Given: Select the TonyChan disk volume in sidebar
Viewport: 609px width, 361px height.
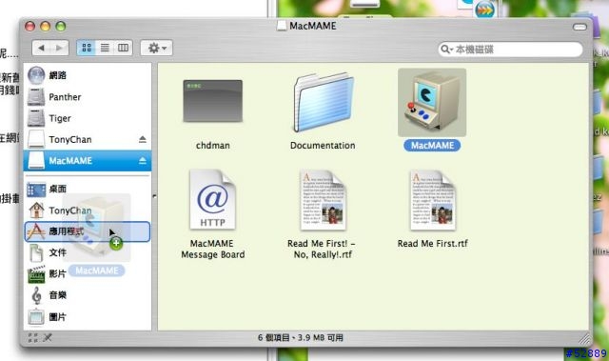Looking at the screenshot, I should (88, 139).
